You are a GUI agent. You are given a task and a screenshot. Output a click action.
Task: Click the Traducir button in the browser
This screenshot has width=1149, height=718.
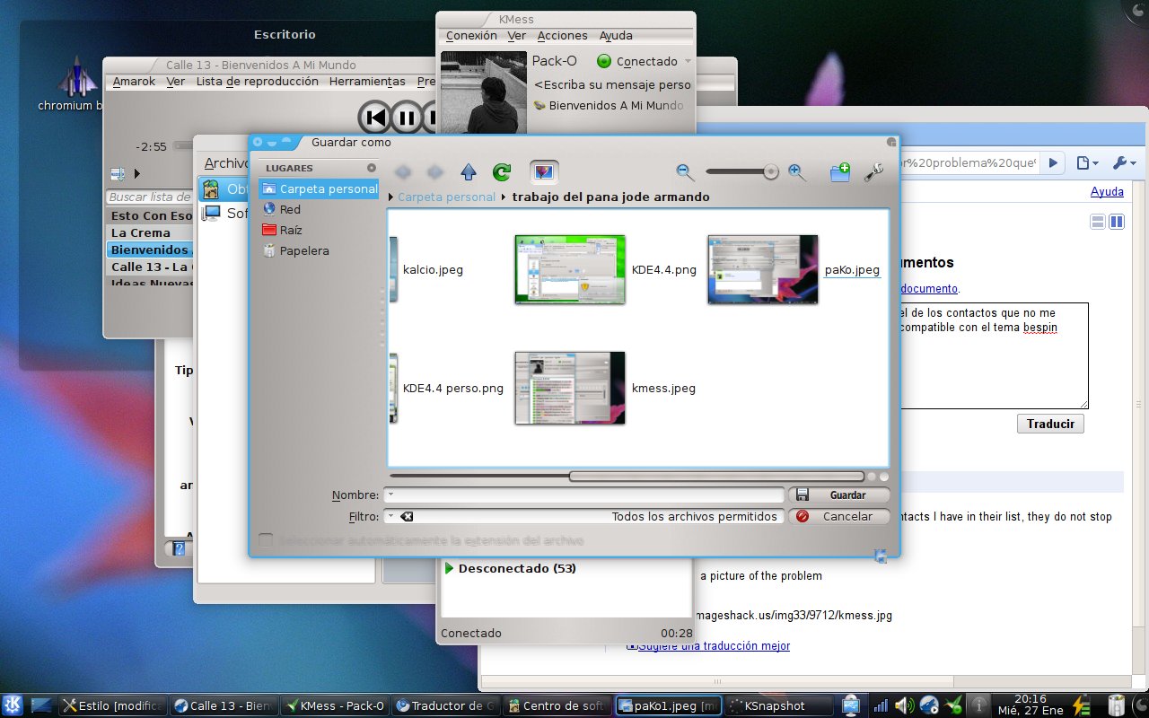[1050, 424]
